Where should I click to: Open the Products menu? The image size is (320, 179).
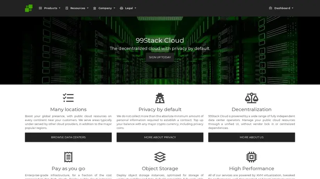point(50,8)
